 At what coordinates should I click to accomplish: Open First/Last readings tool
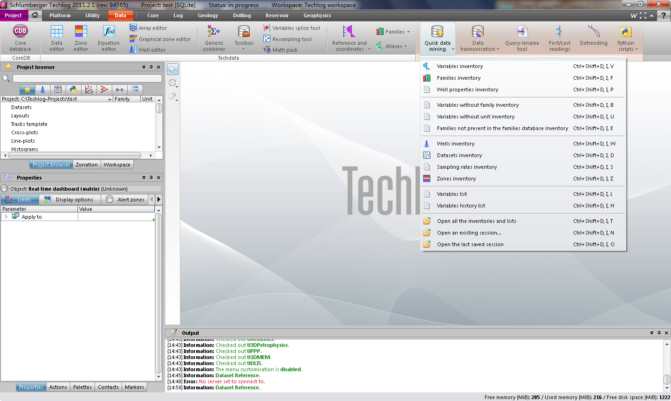[x=559, y=38]
